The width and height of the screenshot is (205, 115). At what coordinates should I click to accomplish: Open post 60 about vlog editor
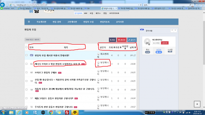(x=46, y=73)
